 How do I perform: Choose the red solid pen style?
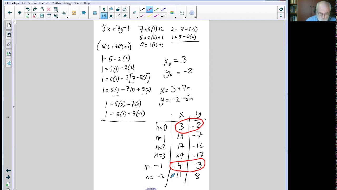(x=150, y=10)
